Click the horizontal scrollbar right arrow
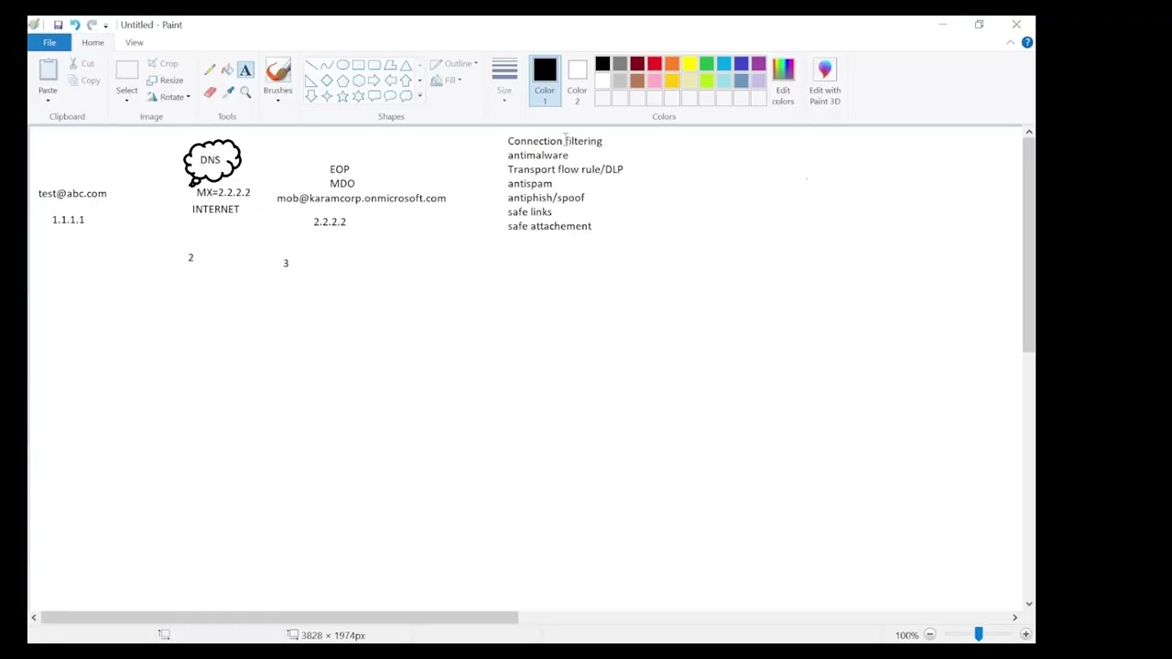Screen dimensions: 1172x659 (1015, 618)
